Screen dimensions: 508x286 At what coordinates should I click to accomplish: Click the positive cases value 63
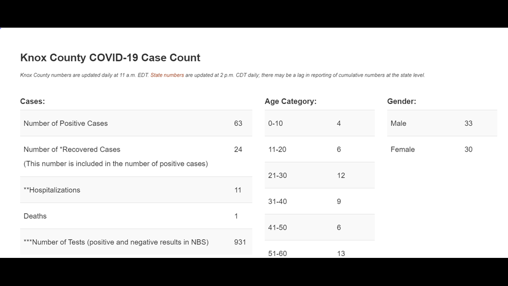[x=238, y=124]
